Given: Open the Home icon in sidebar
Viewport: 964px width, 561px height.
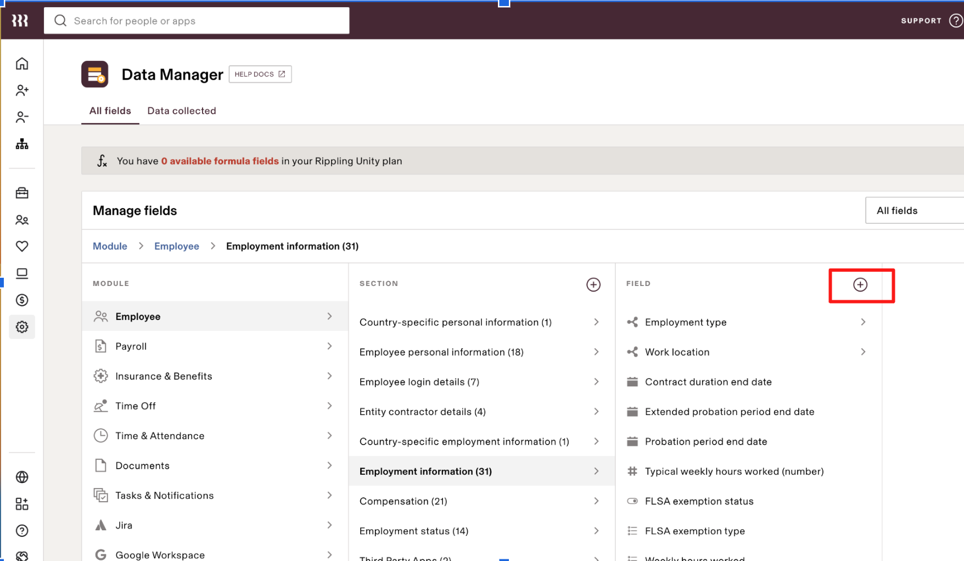Looking at the screenshot, I should pyautogui.click(x=22, y=64).
